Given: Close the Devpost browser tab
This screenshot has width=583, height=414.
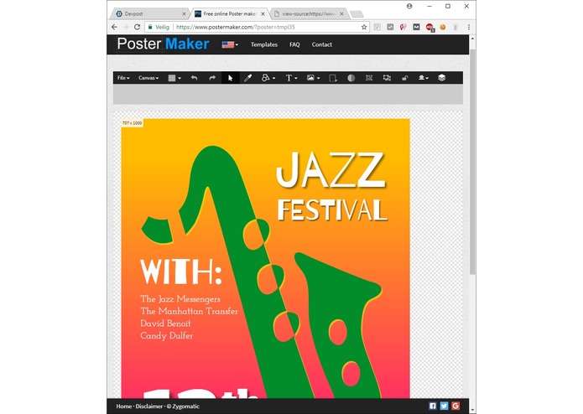Looking at the screenshot, I should (x=184, y=13).
